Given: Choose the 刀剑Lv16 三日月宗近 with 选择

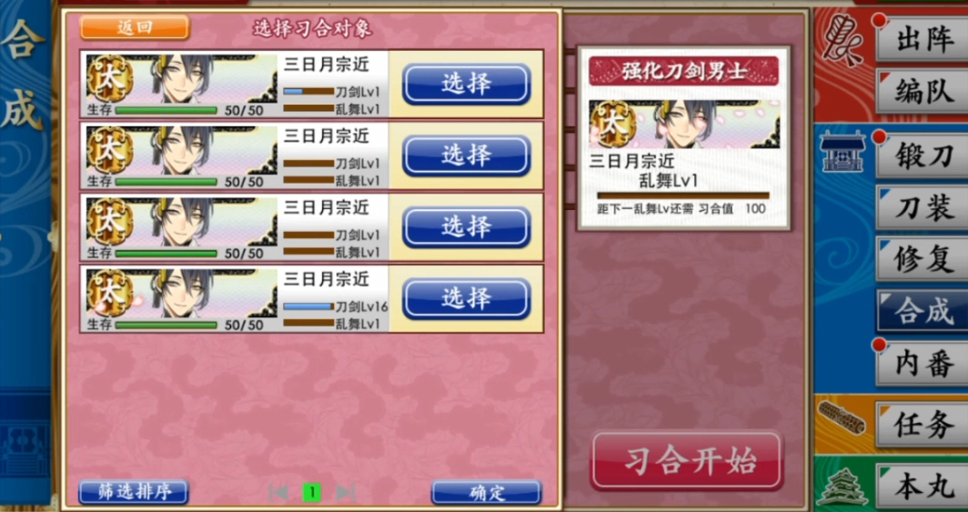Looking at the screenshot, I should click(x=467, y=298).
